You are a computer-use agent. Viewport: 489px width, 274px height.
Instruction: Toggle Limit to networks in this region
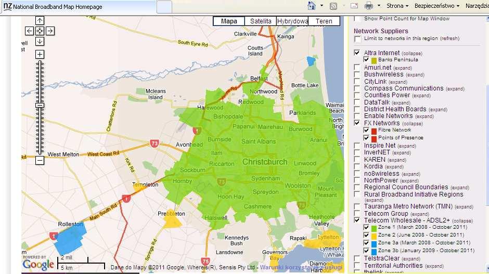(x=357, y=38)
